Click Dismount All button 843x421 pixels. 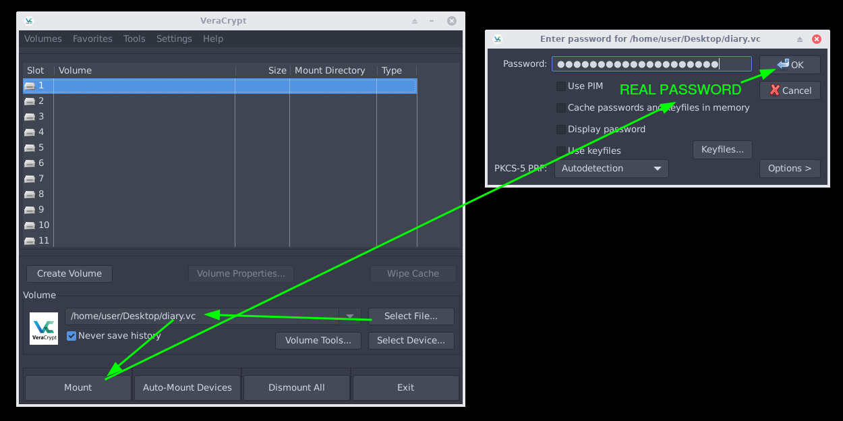click(x=297, y=387)
